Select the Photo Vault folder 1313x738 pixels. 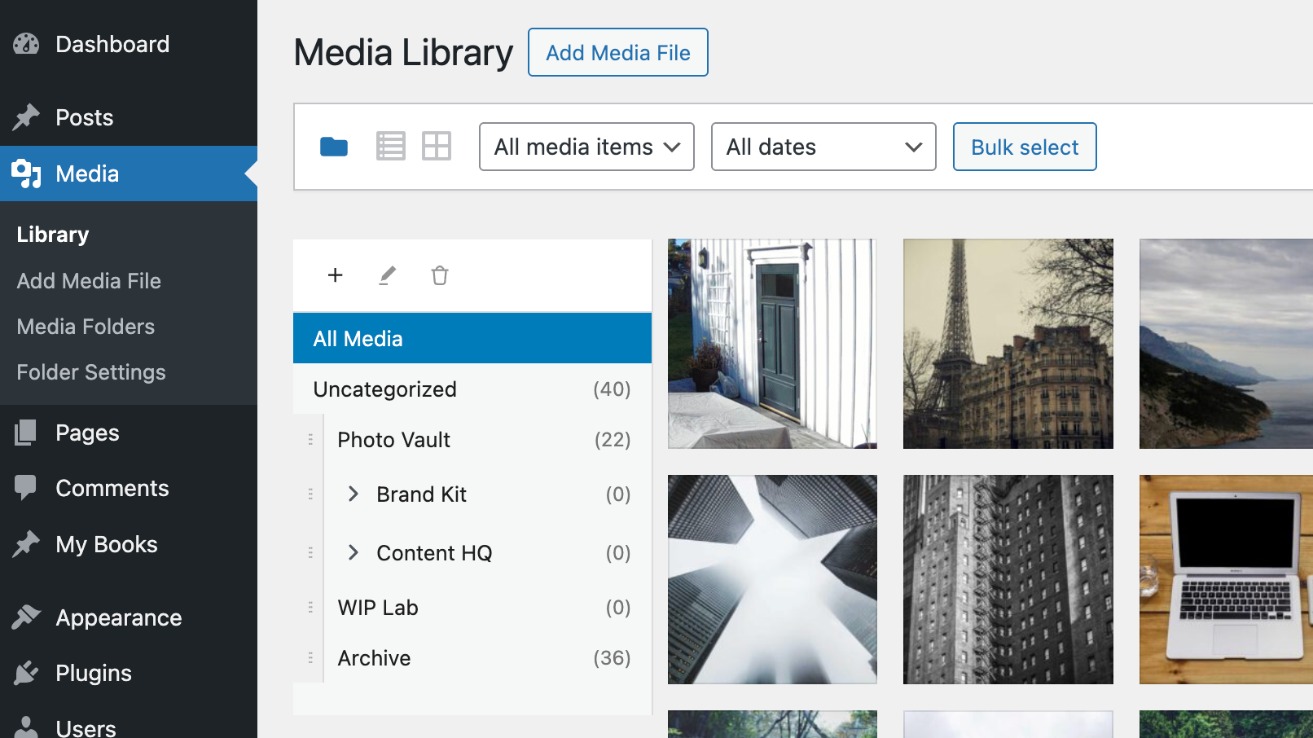click(393, 440)
